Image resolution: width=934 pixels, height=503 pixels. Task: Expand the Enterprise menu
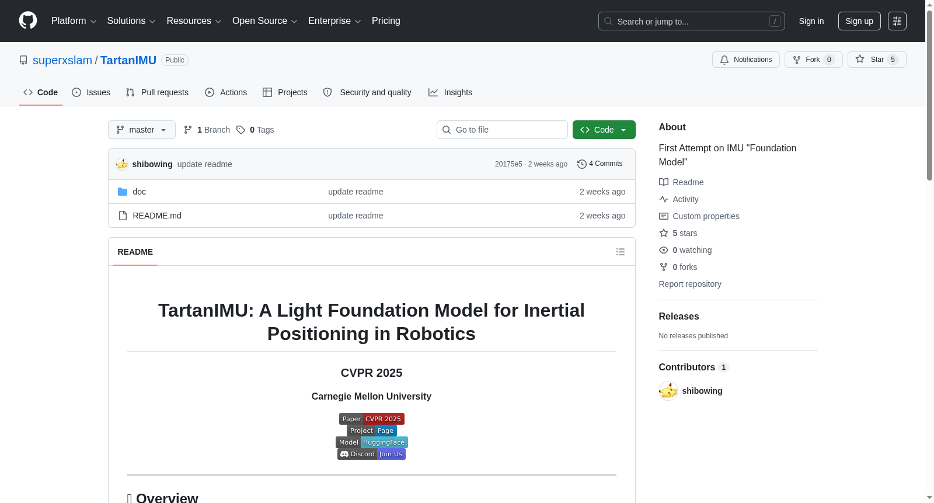pyautogui.click(x=334, y=21)
